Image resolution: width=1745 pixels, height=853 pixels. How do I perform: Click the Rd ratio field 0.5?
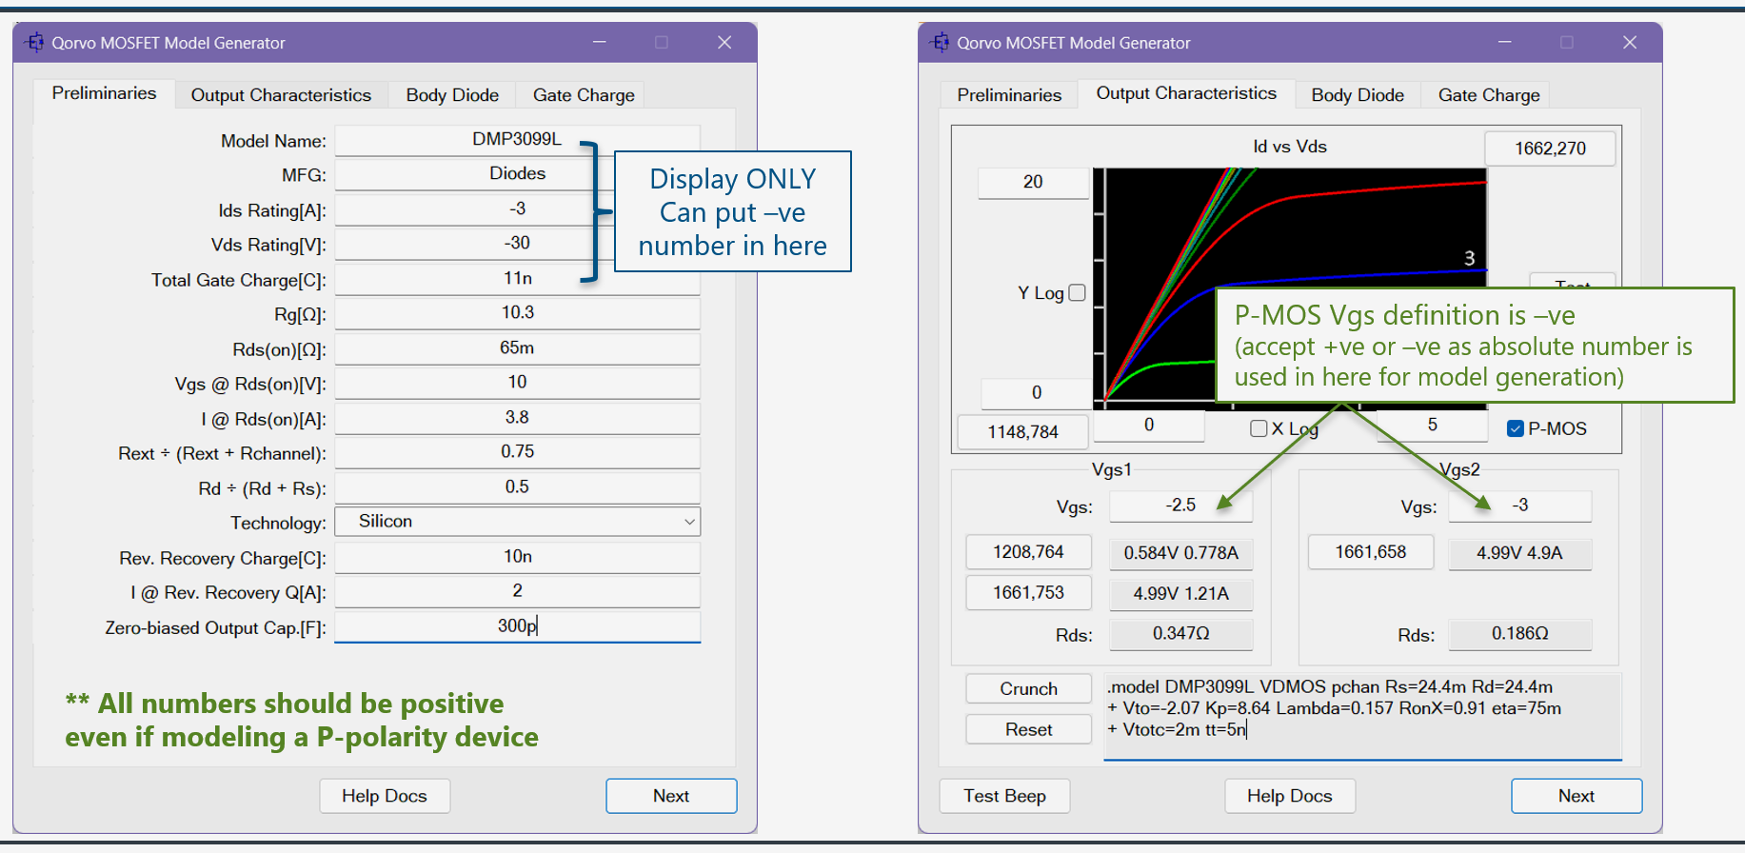coord(517,487)
